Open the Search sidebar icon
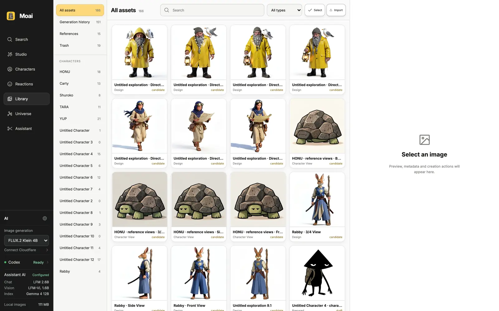Screen dimensions: 499x311 pyautogui.click(x=10, y=39)
